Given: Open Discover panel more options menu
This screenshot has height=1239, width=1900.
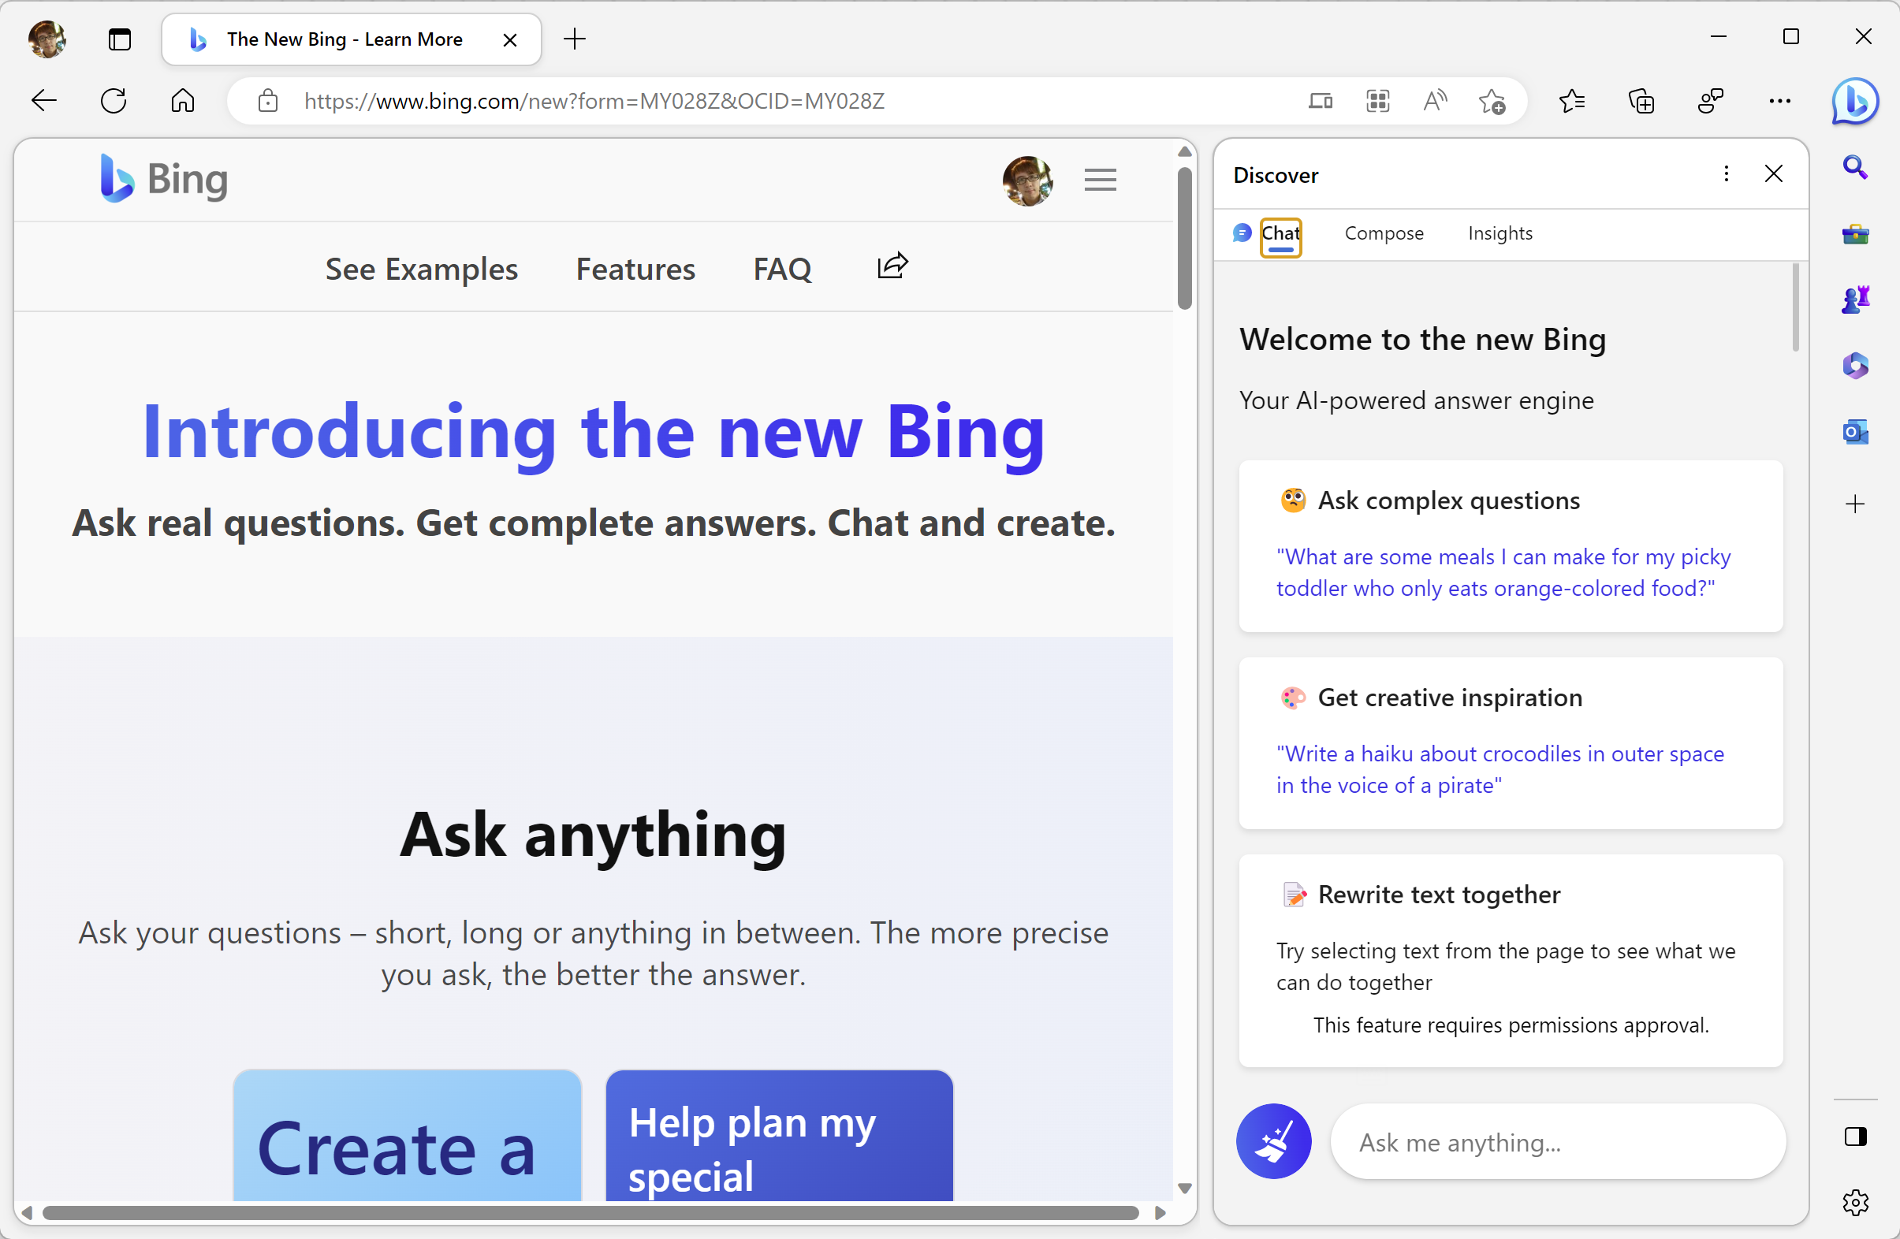Looking at the screenshot, I should 1725,174.
